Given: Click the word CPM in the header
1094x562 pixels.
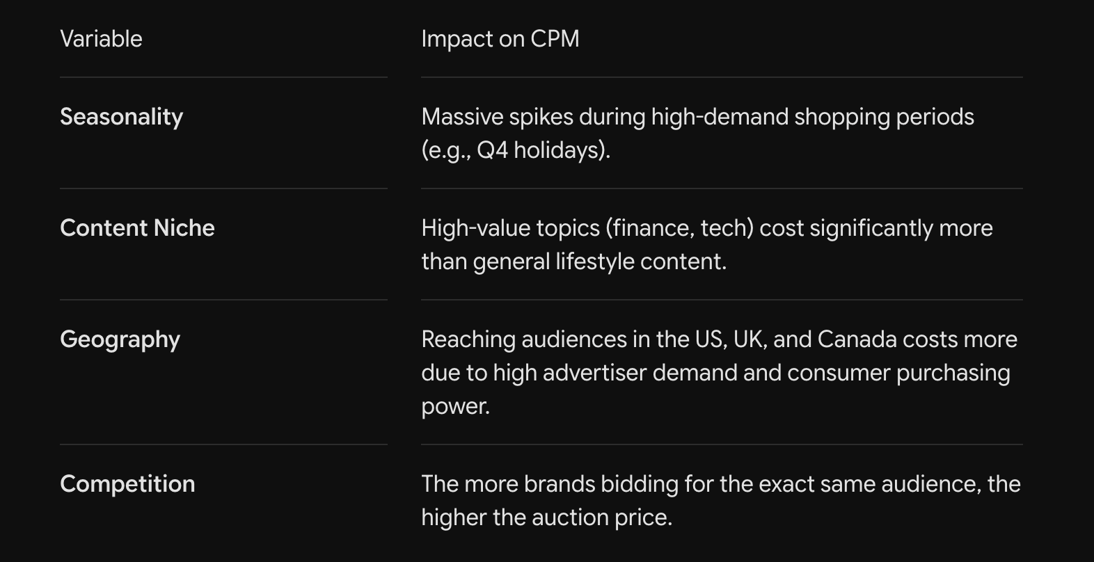Looking at the screenshot, I should pyautogui.click(x=555, y=39).
